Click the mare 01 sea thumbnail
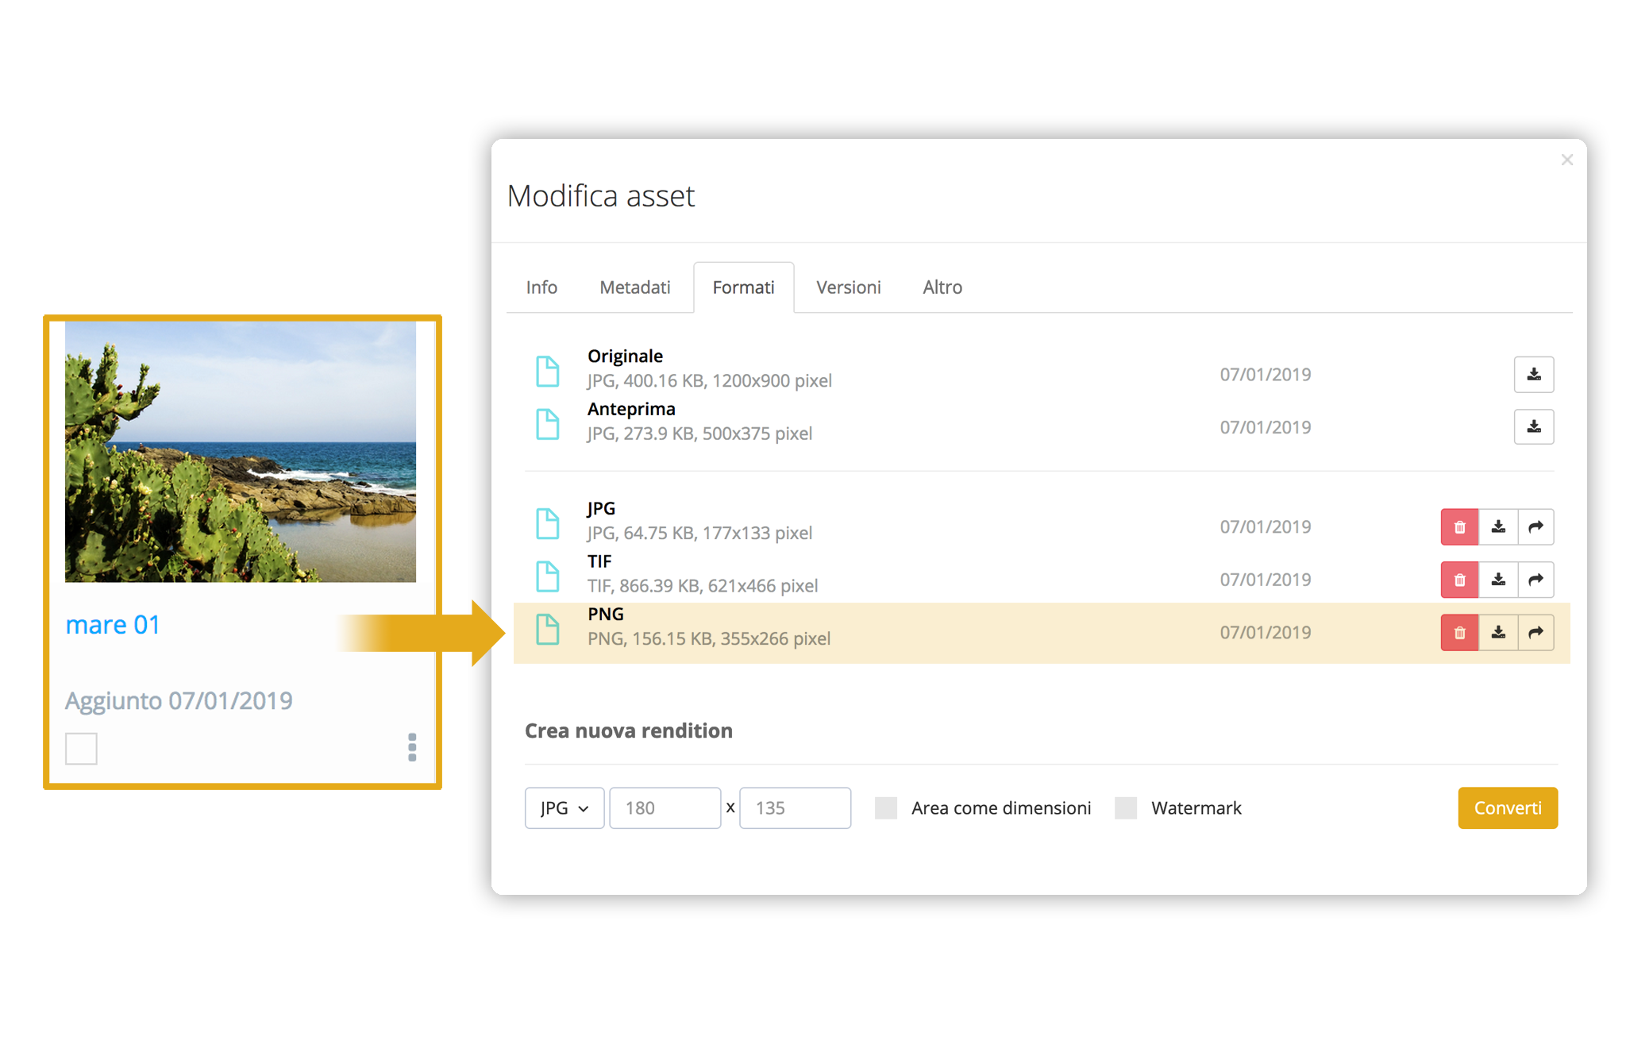 (x=241, y=451)
